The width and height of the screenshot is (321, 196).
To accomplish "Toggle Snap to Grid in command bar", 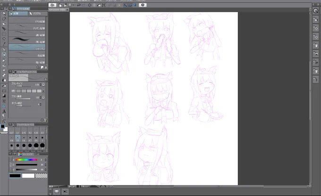I will click(135, 5).
